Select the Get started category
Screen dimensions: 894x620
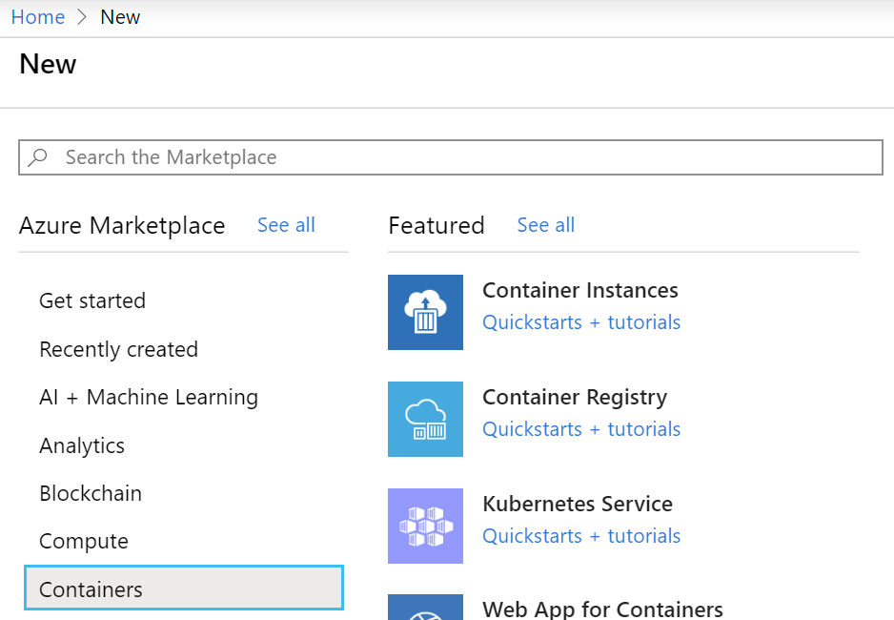pyautogui.click(x=92, y=300)
